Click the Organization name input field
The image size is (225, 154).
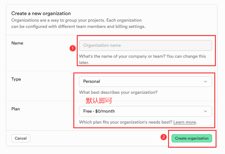(145, 45)
